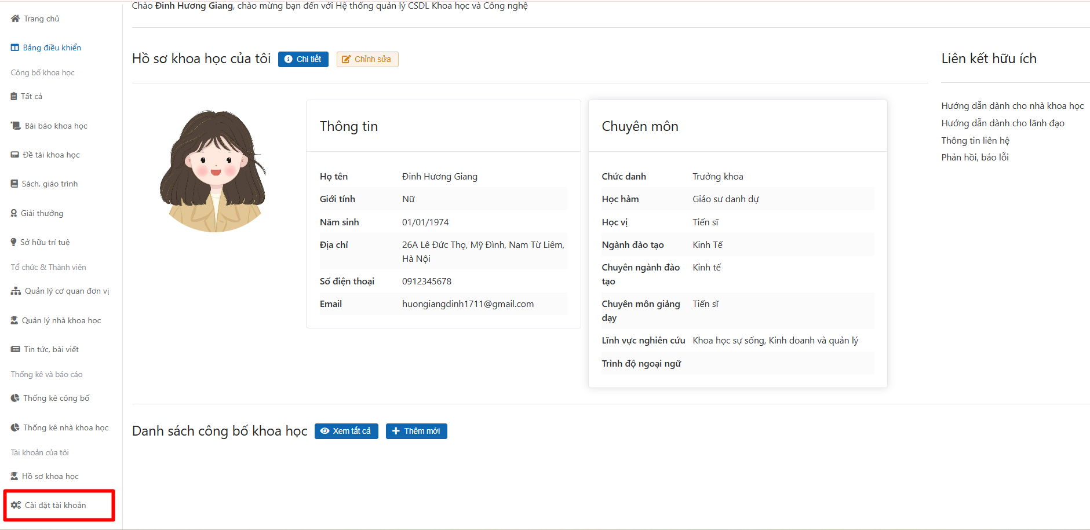Click the pie chart icon for Thống kê công bố
The height and width of the screenshot is (530, 1090).
[15, 398]
